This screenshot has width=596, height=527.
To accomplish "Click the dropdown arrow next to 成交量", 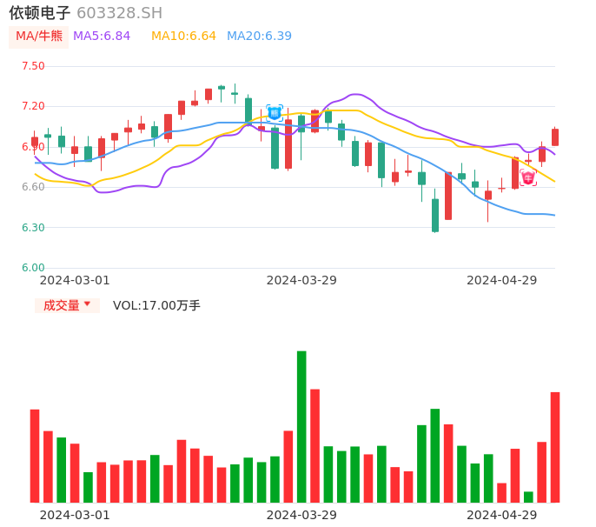I will click(88, 305).
